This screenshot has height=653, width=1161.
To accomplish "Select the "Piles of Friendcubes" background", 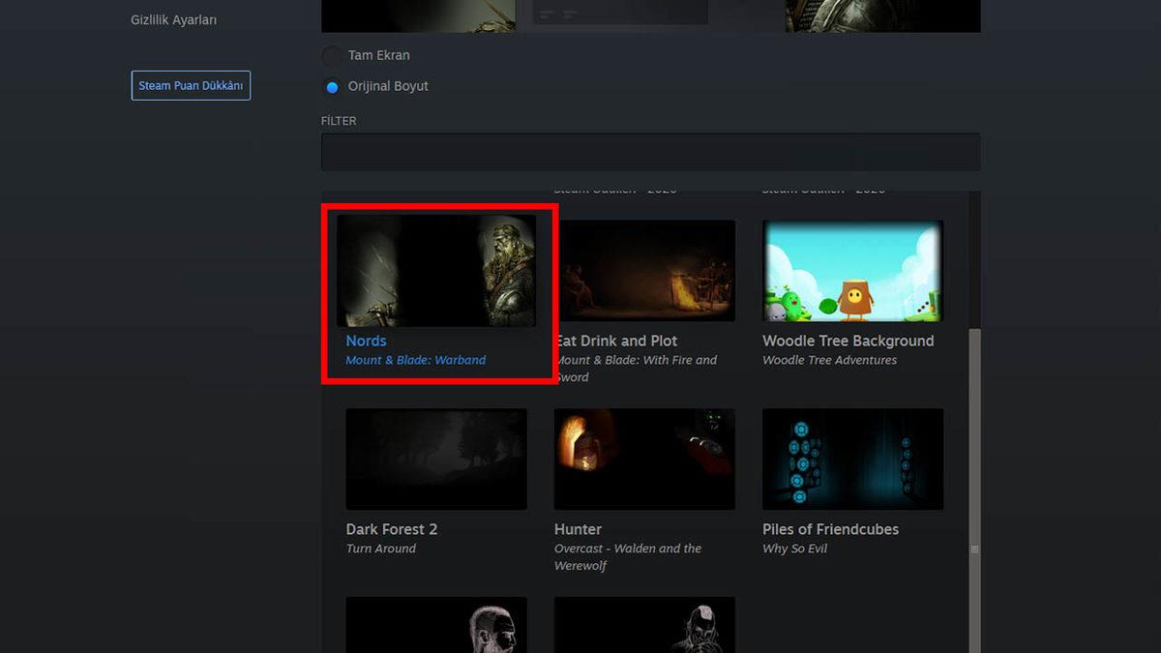I will click(x=852, y=459).
